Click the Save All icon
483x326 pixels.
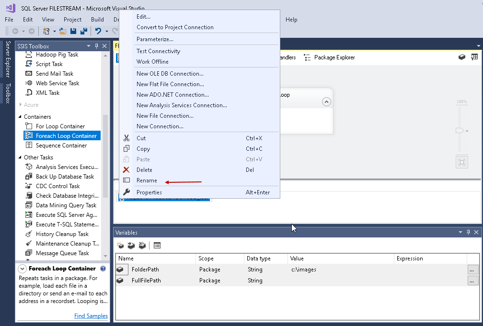pyautogui.click(x=83, y=31)
